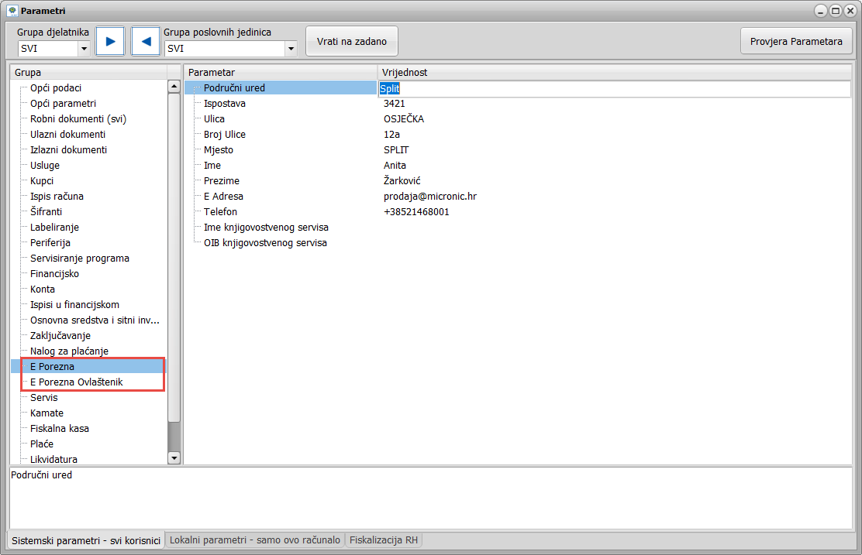Image resolution: width=862 pixels, height=555 pixels.
Task: Click the Vrijednost column header
Action: 405,72
